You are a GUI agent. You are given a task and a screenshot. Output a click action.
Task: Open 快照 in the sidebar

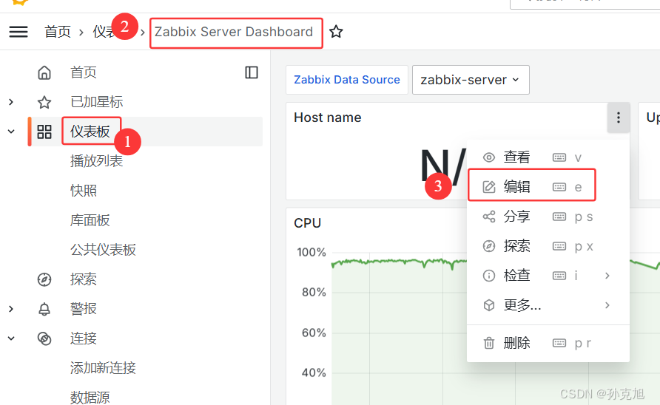(84, 191)
